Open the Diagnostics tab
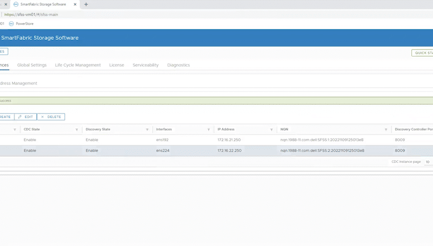The width and height of the screenshot is (433, 246). coord(178,65)
